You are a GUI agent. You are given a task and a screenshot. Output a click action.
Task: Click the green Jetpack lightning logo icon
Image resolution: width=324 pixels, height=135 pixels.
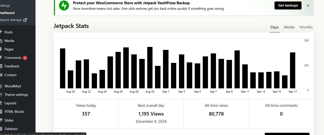[x=64, y=5]
